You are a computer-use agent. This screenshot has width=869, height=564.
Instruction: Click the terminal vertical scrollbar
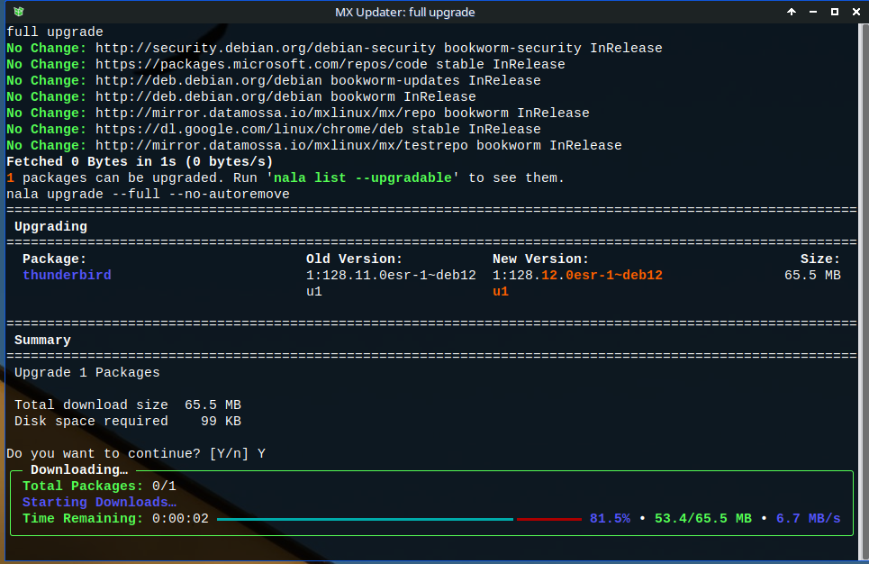(x=864, y=291)
